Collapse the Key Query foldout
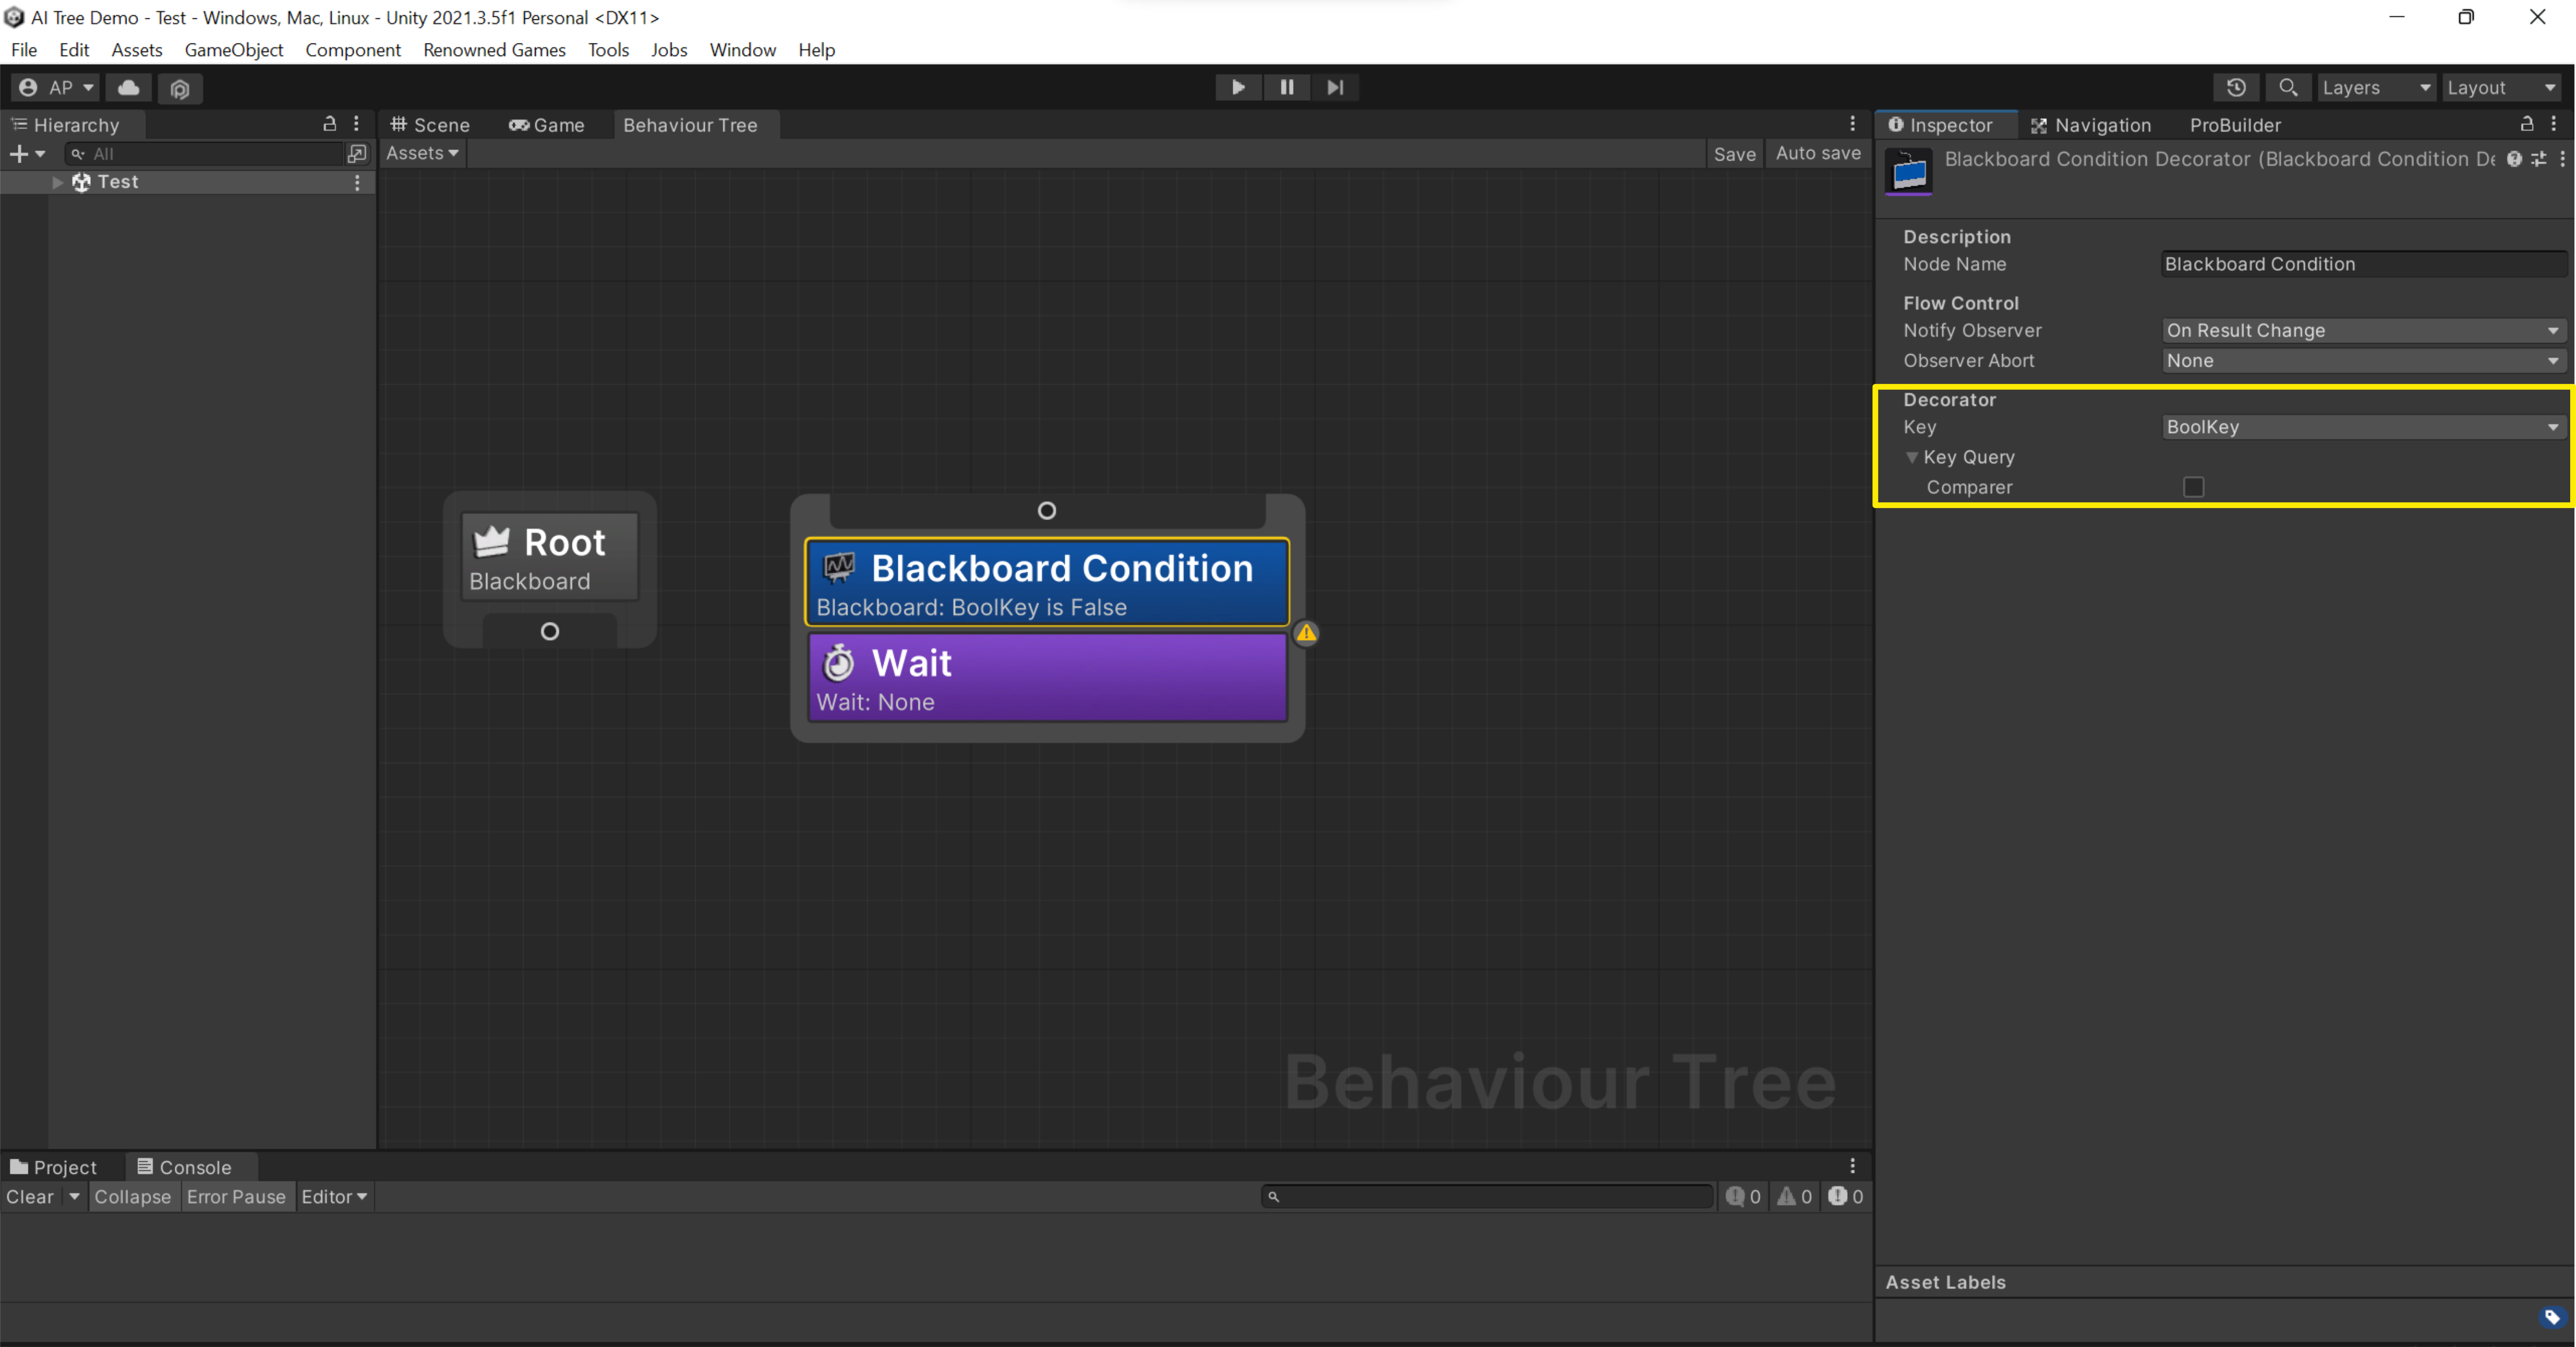This screenshot has width=2576, height=1347. tap(1912, 458)
